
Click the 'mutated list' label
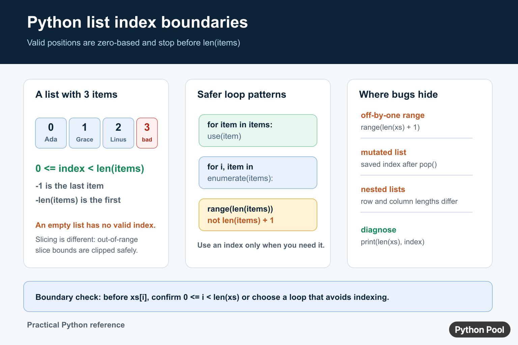[x=383, y=152]
